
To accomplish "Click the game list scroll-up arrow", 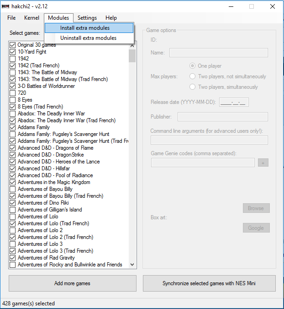I will point(132,46).
